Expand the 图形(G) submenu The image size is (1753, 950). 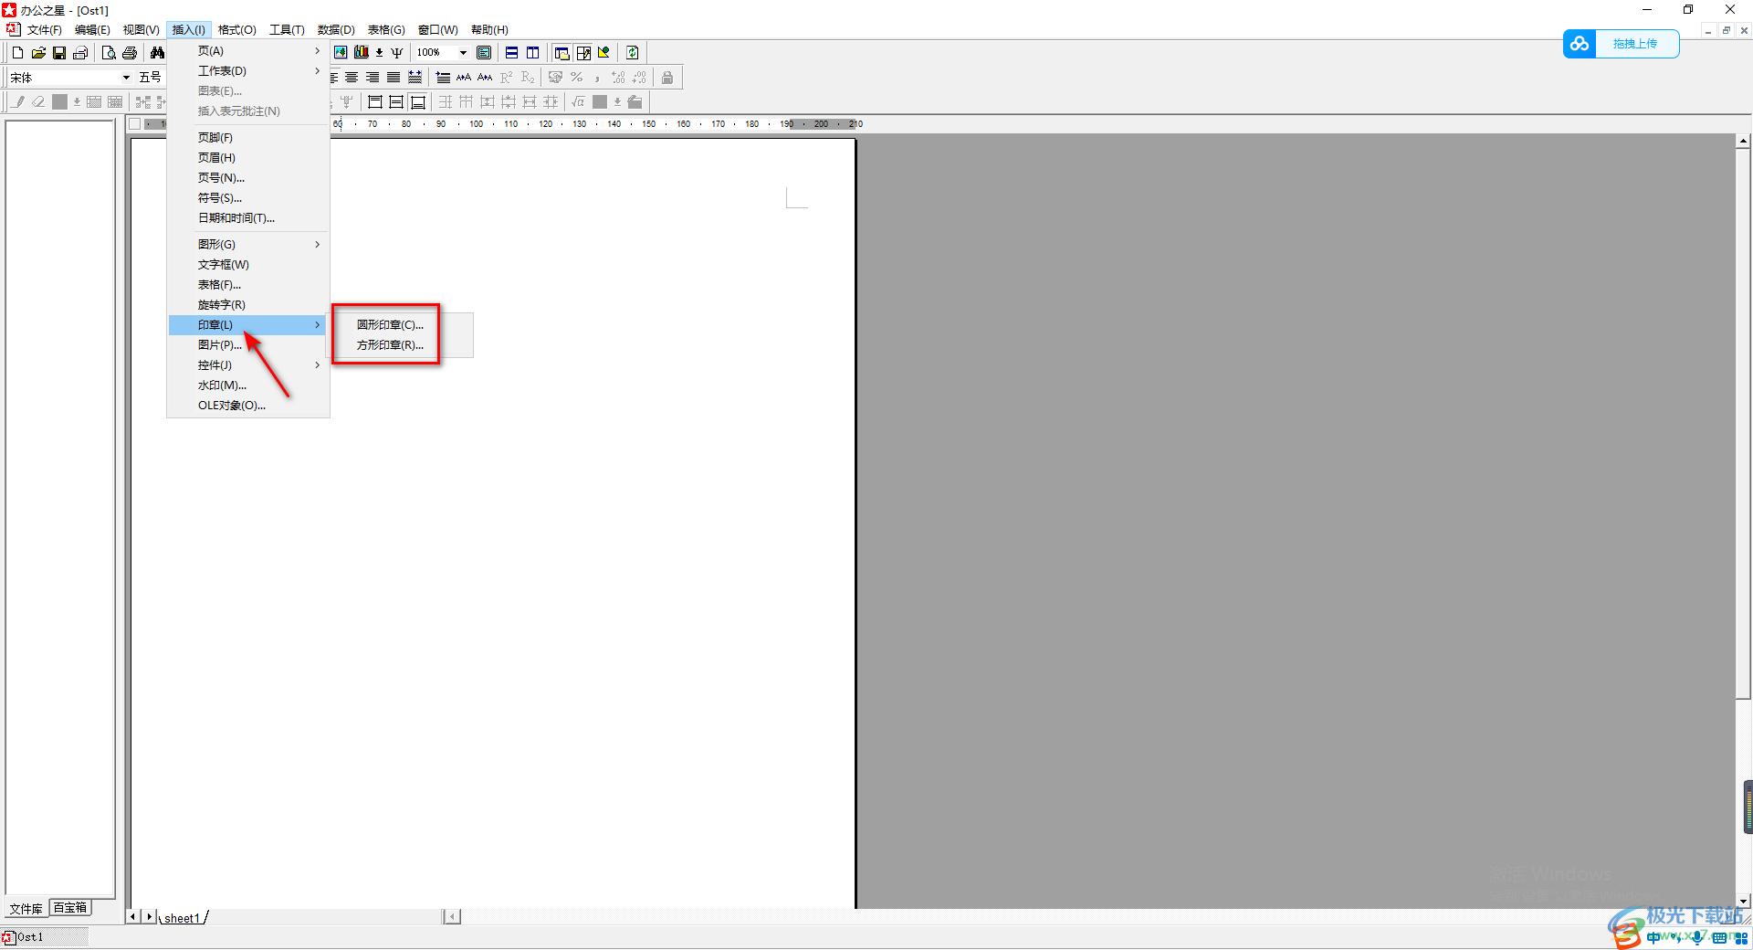(x=247, y=245)
